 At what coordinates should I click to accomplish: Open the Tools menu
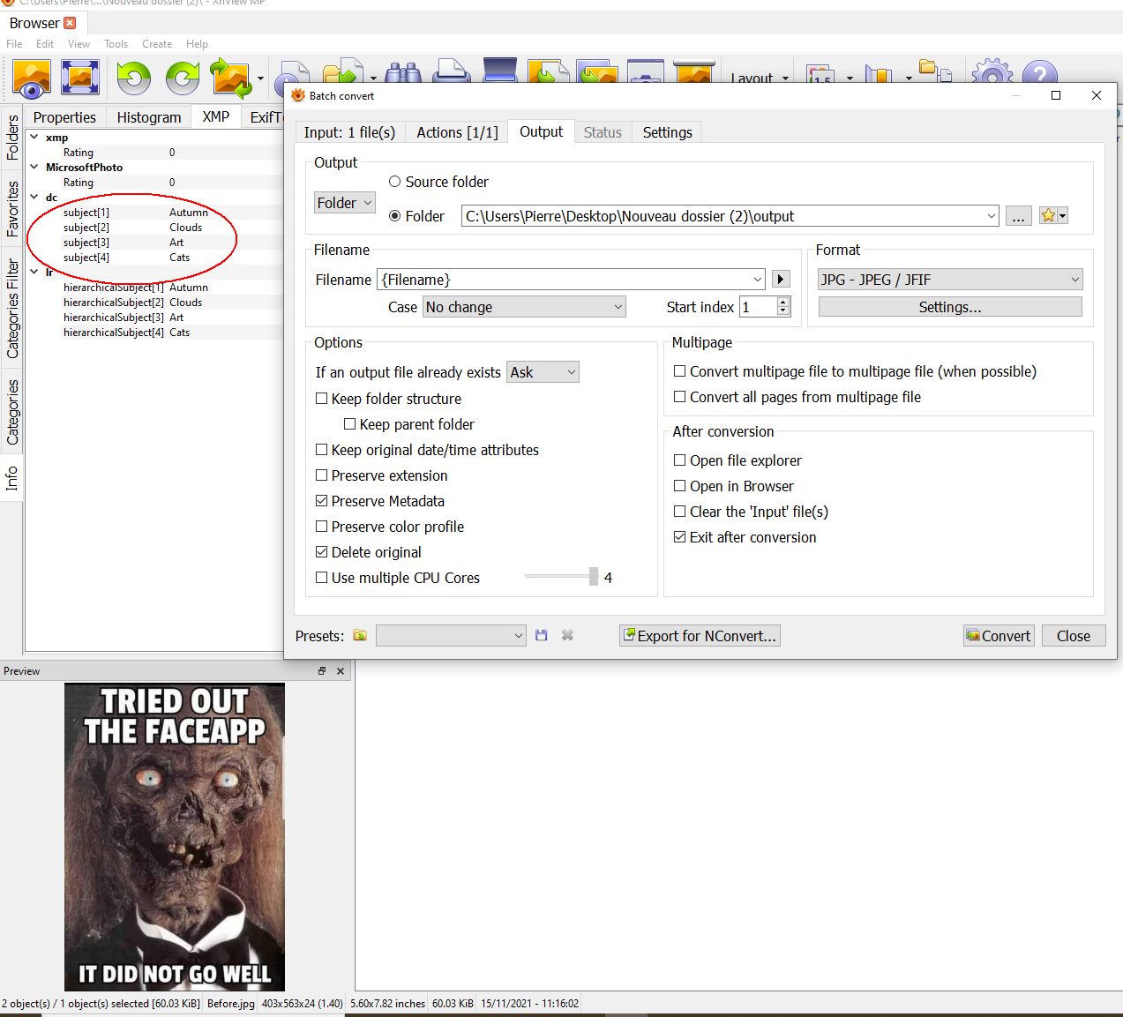click(x=116, y=44)
